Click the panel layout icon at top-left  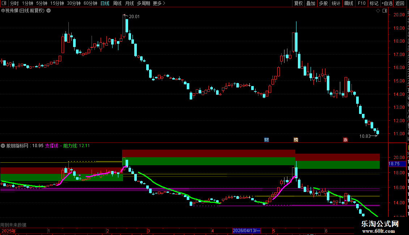coord(4,3)
